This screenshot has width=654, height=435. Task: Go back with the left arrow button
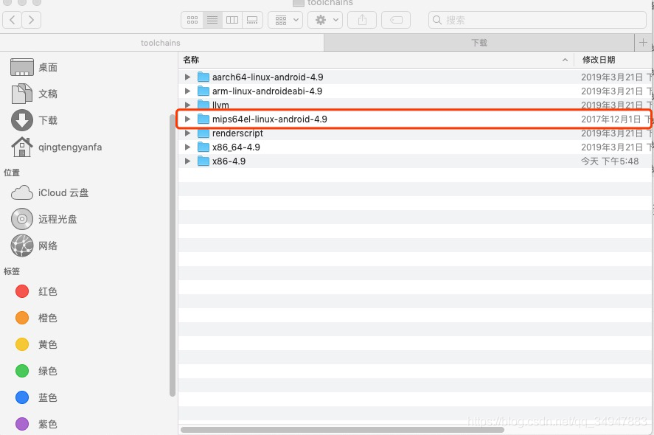(x=13, y=20)
